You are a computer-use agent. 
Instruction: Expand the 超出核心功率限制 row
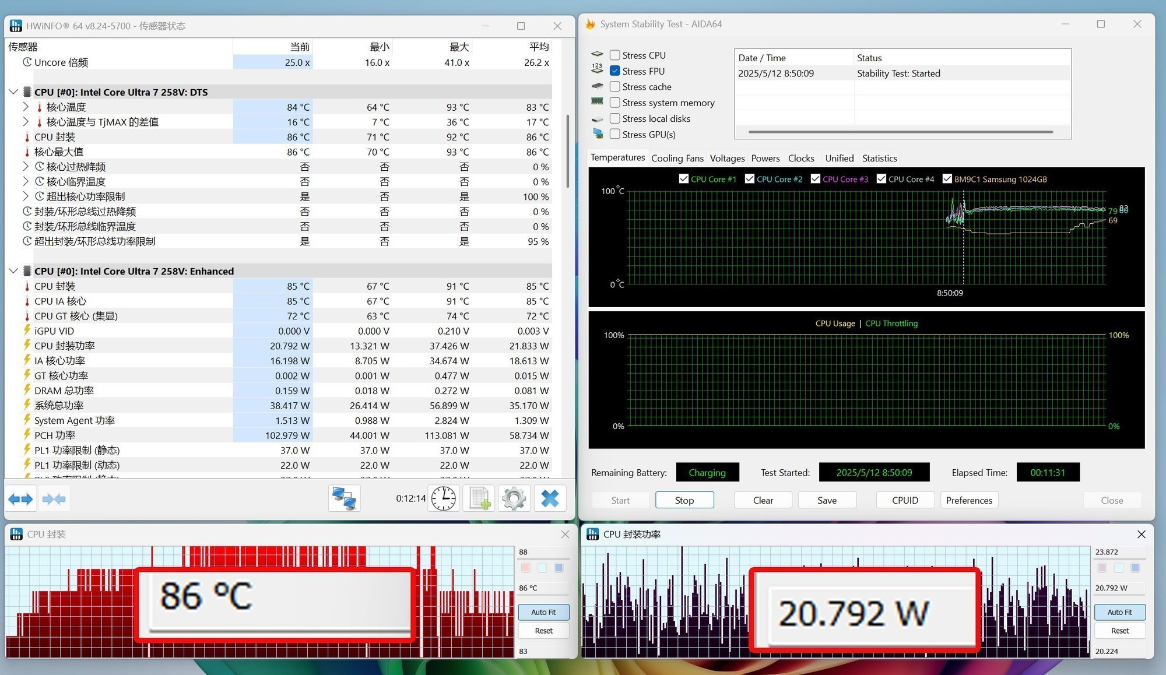(26, 196)
